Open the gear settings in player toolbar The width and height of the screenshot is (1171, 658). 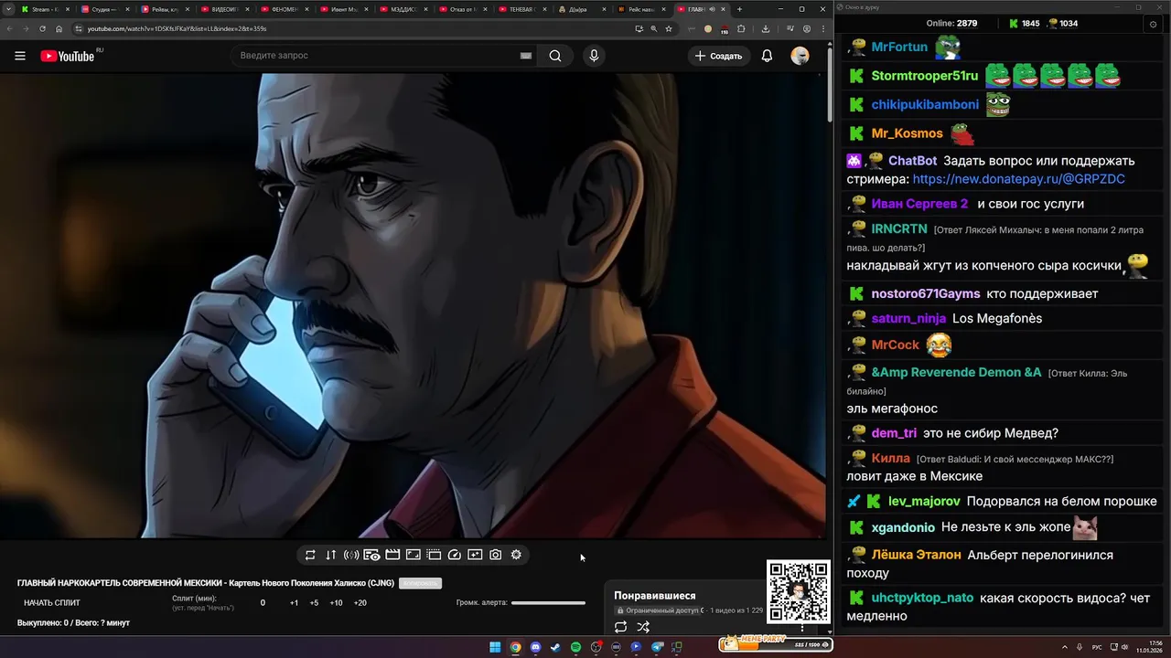(516, 555)
